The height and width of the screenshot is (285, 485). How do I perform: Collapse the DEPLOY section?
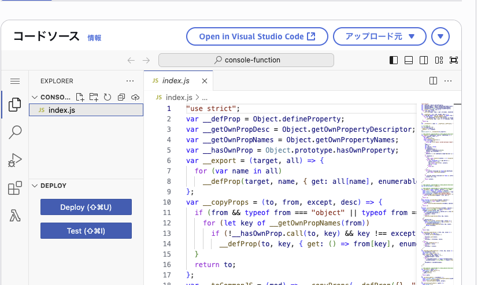35,186
